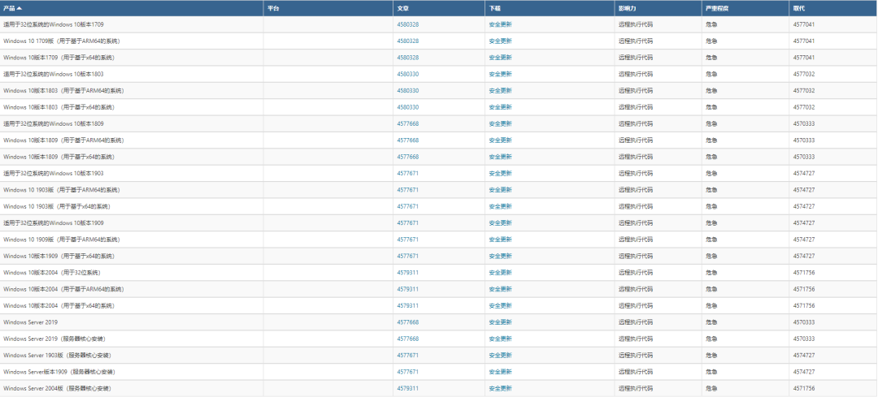Open article 4577671 for 适用于32位系统的Windows 10版本1903
The width and height of the screenshot is (878, 397).
(407, 174)
